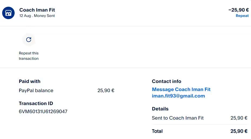Click the 25,90 € PayPal balance amount
Screen dimensions: 251x139
point(106,91)
